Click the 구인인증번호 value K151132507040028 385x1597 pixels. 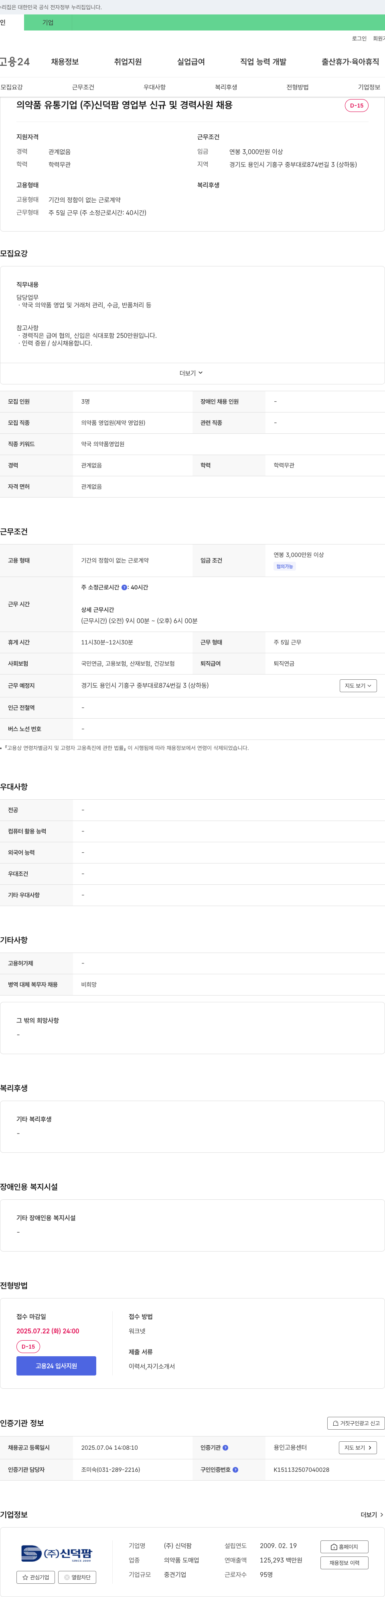(301, 1470)
